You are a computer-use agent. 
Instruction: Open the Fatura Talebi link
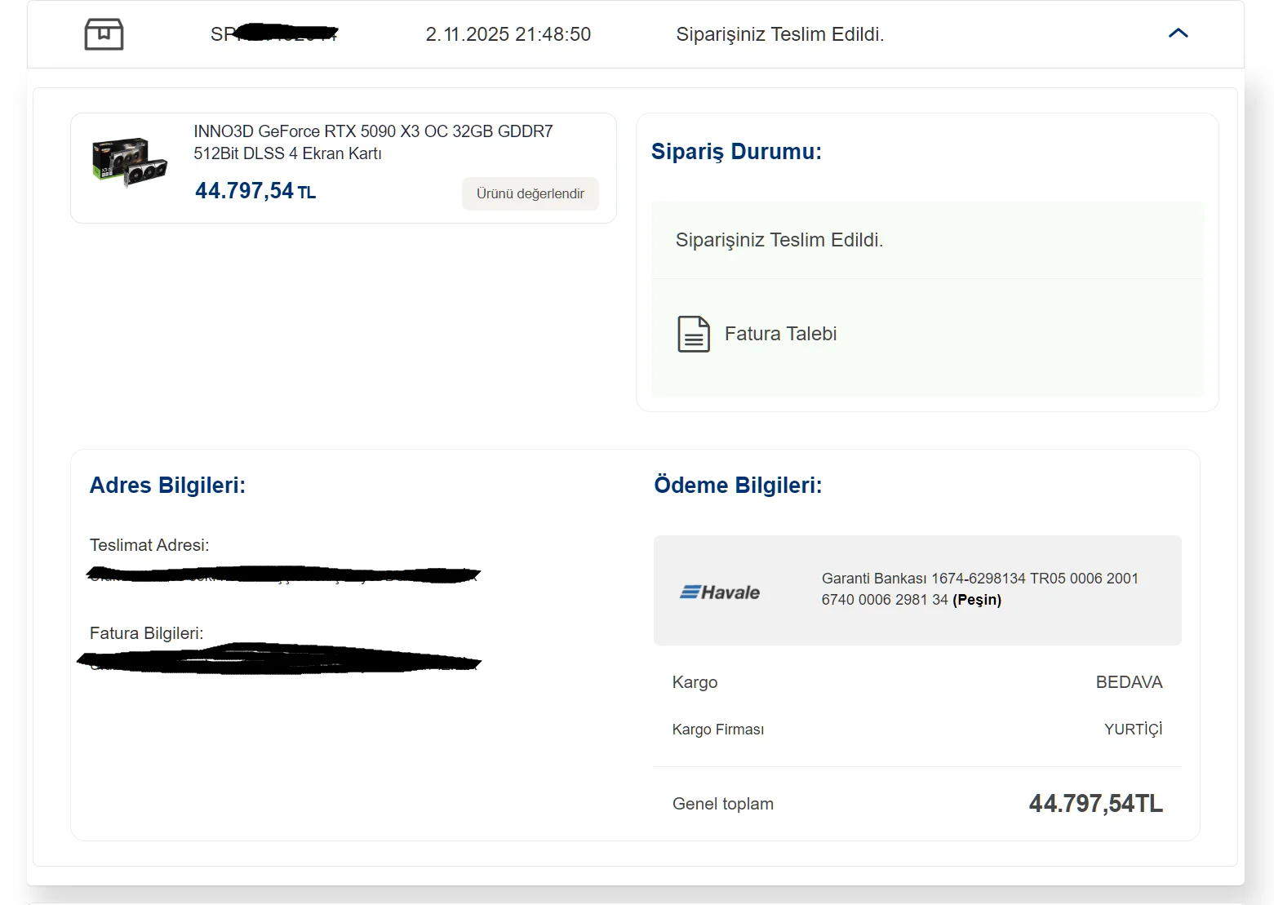[x=780, y=334]
